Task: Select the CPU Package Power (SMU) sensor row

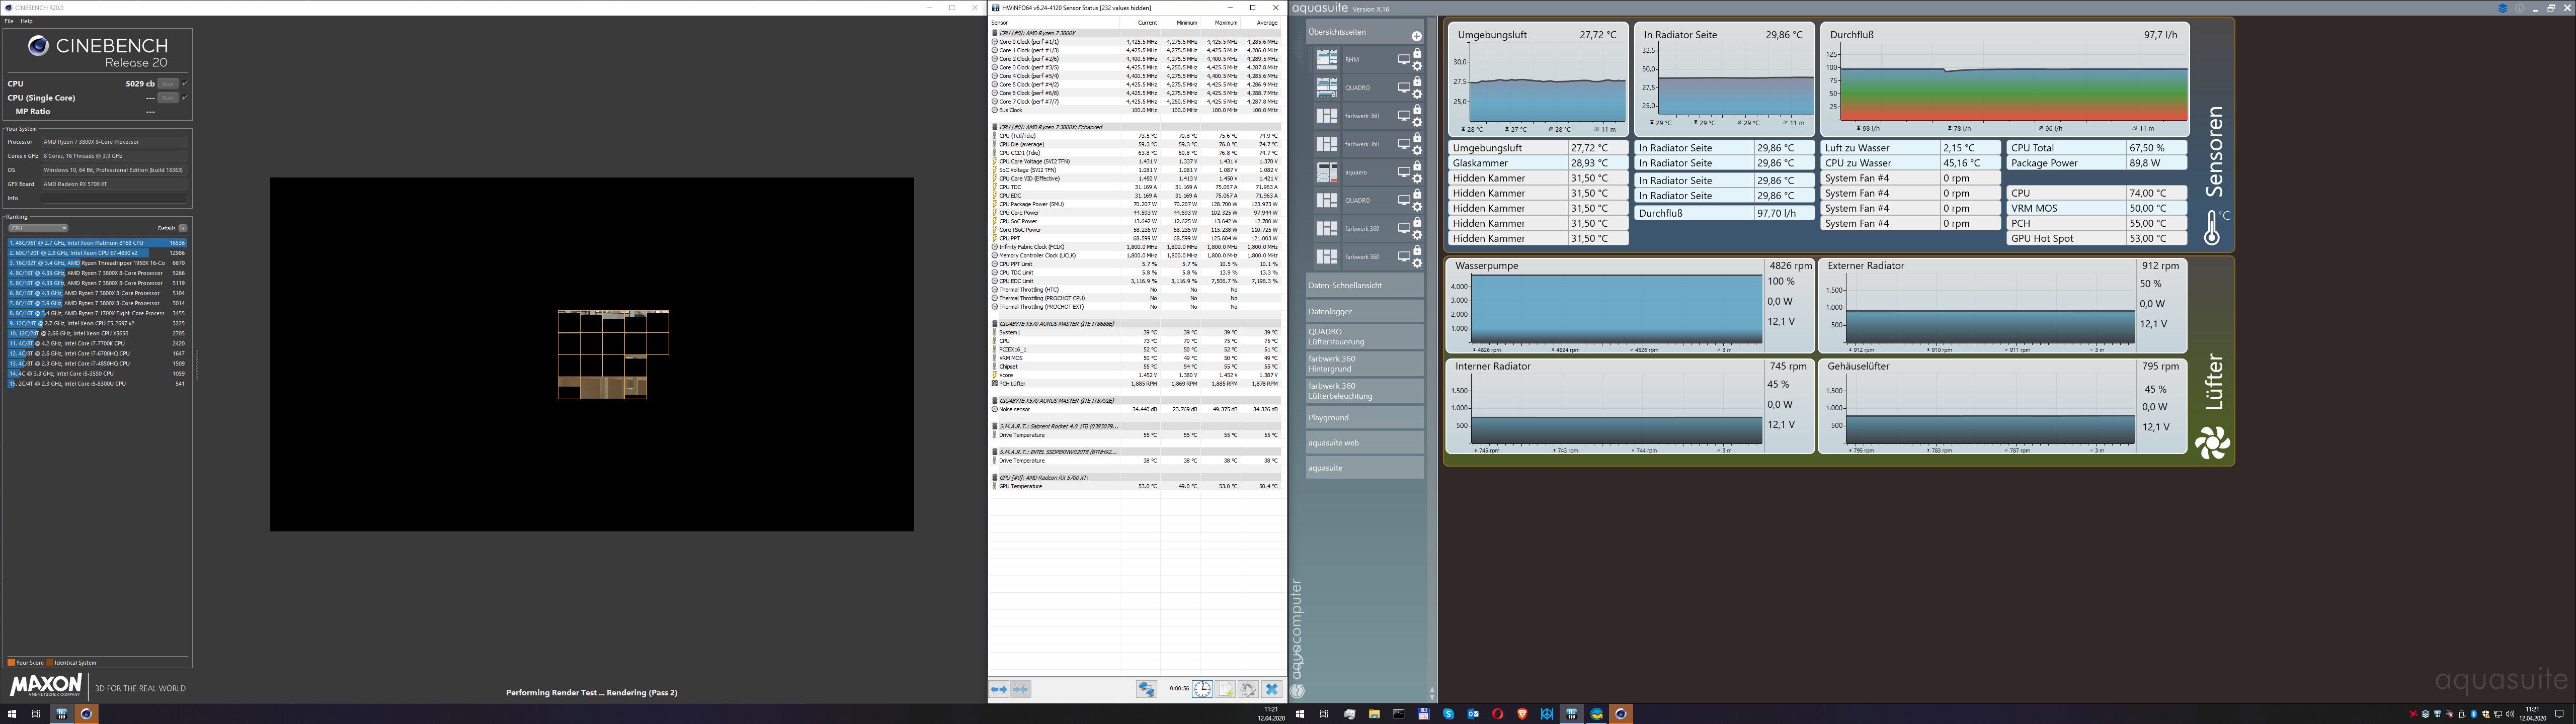Action: click(1135, 204)
